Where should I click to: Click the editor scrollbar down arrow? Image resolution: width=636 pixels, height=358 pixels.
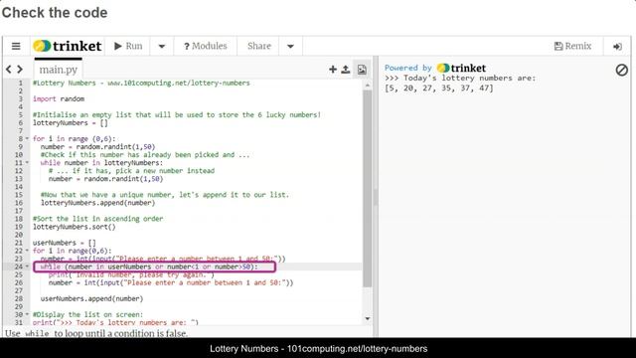click(368, 319)
